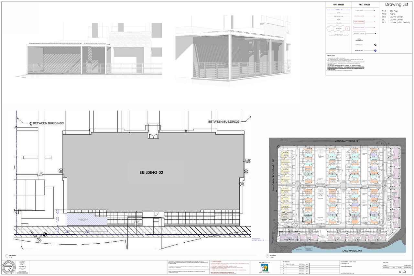This screenshot has width=414, height=276.
Task: Click the Furniture line style label
Action: coord(339,23)
